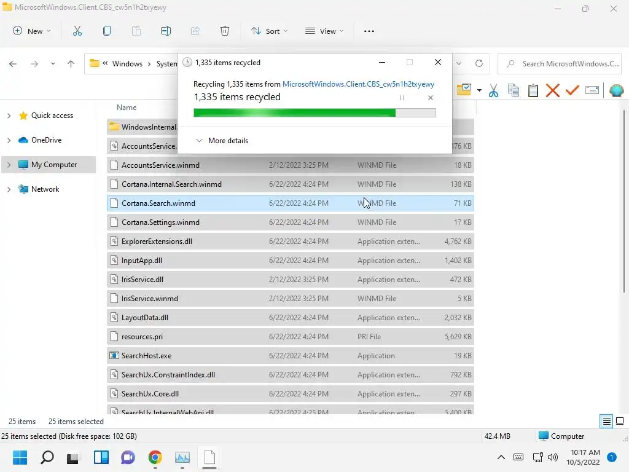This screenshot has width=629, height=472.
Task: Go back with the left arrow
Action: click(x=13, y=64)
